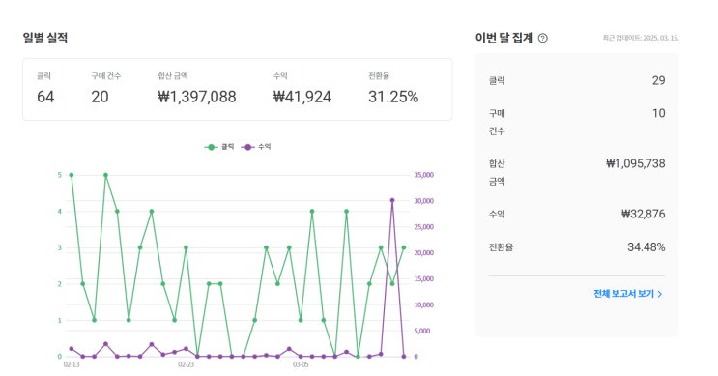The image size is (718, 376).
Task: Click the 합산 금액 label in daily stats card
Action: pyautogui.click(x=173, y=76)
